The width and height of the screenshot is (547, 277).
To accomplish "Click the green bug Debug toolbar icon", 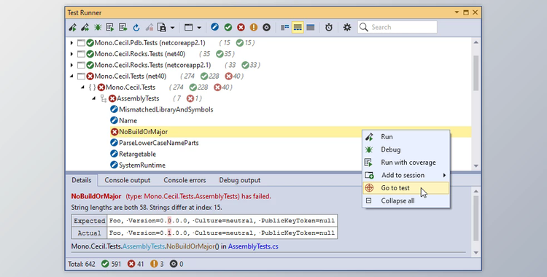I will pos(98,27).
